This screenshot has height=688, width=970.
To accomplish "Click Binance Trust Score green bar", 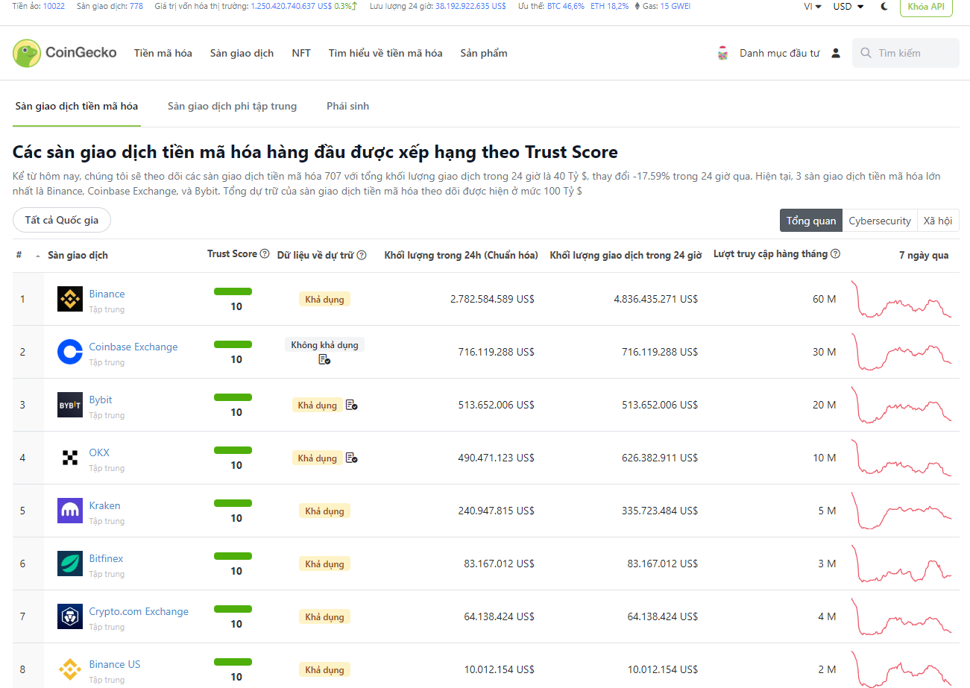I will click(233, 291).
